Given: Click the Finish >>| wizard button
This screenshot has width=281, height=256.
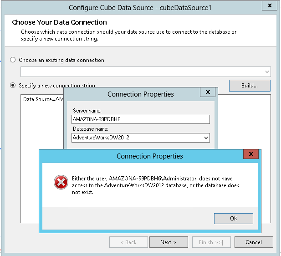Looking at the screenshot, I should point(211,242).
